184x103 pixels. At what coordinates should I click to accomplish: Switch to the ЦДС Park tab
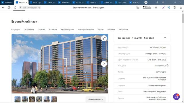click(x=121, y=2)
